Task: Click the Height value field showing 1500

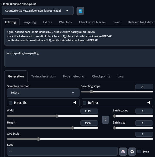Action: point(89,123)
